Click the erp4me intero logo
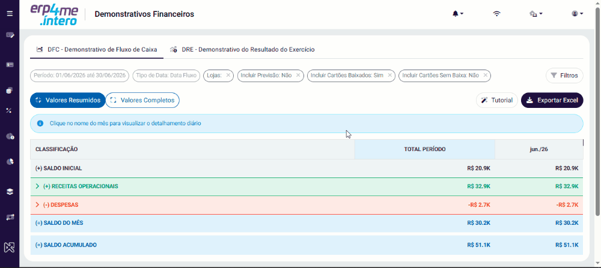Viewport: 601px width, 268px height. pos(55,15)
